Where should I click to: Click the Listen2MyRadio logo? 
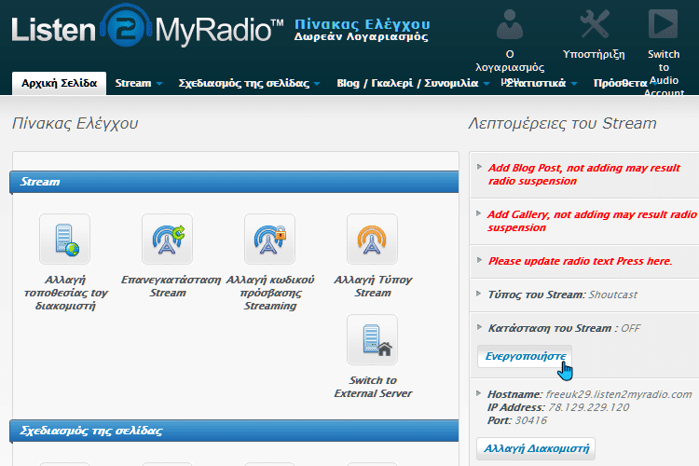tap(147, 28)
